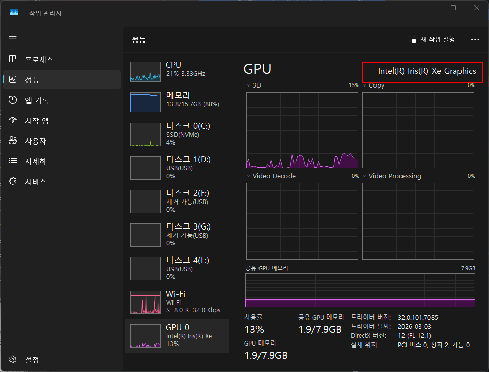
Task: Minimize the Task Manager window
Action: click(x=430, y=8)
